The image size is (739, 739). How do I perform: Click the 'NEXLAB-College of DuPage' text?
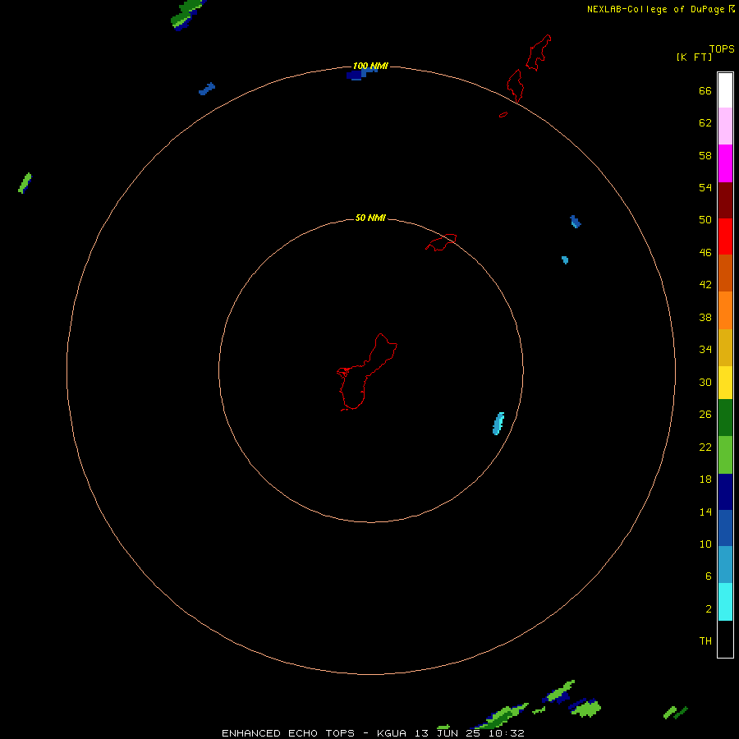coord(656,9)
